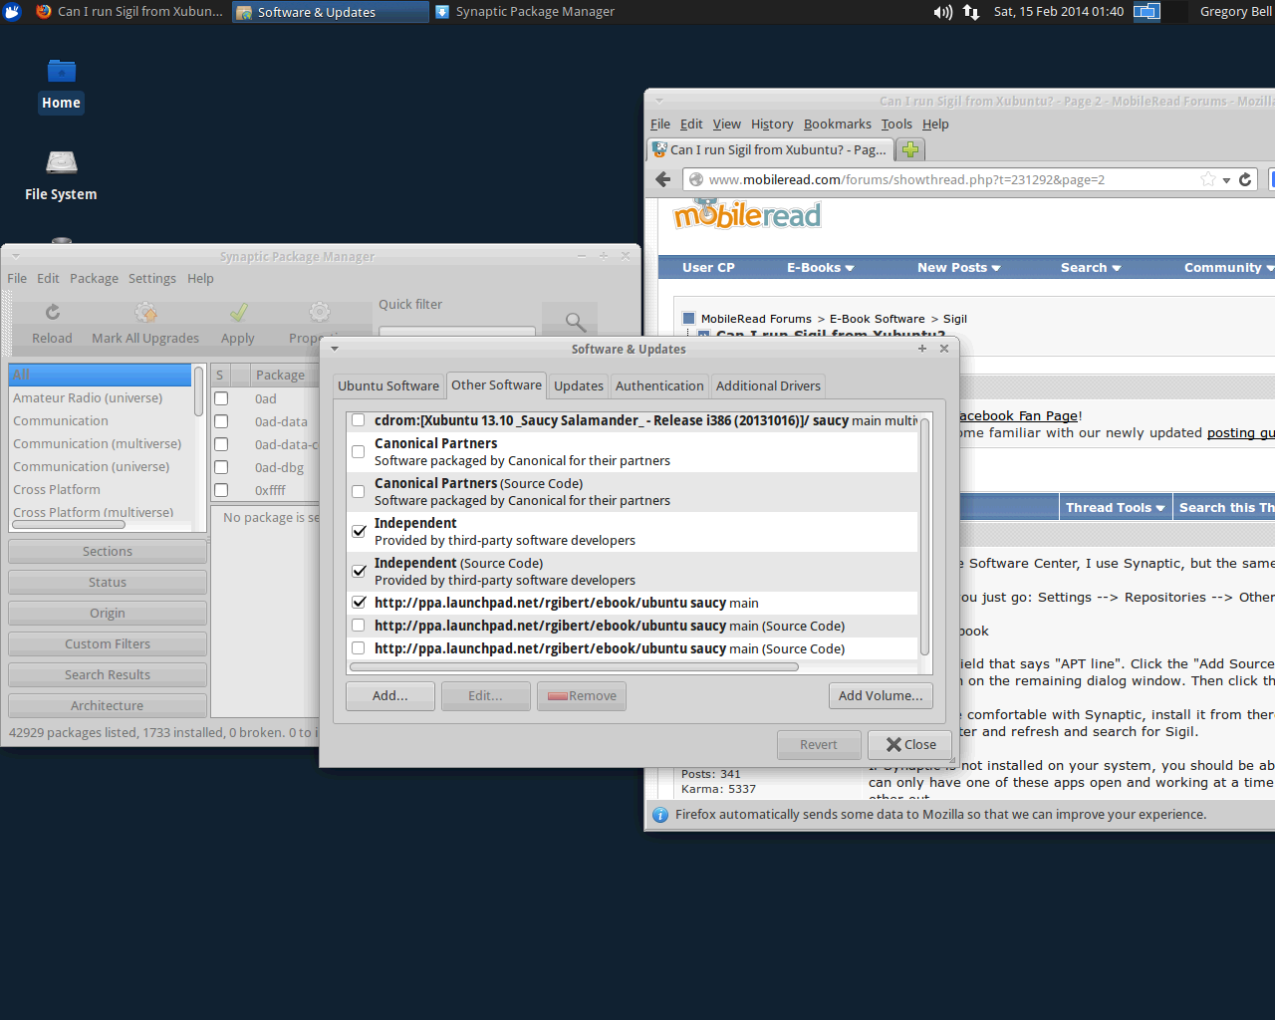The height and width of the screenshot is (1020, 1275).
Task: Reload the page in Firefox
Action: click(x=1245, y=179)
